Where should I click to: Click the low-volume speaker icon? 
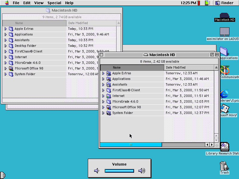tap(96, 171)
